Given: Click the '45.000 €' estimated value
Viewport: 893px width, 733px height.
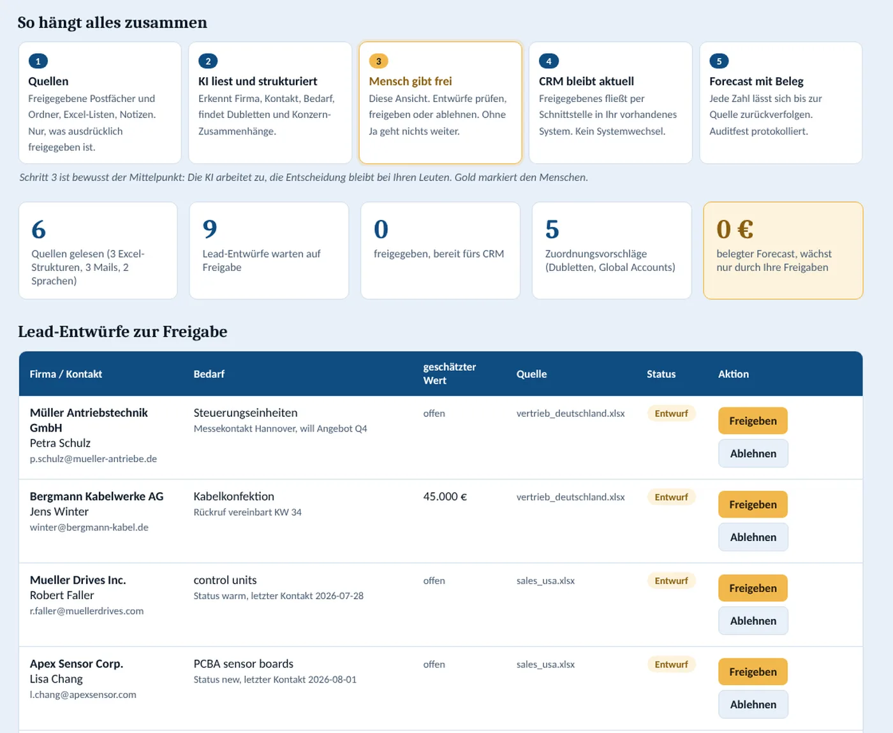Looking at the screenshot, I should 445,497.
